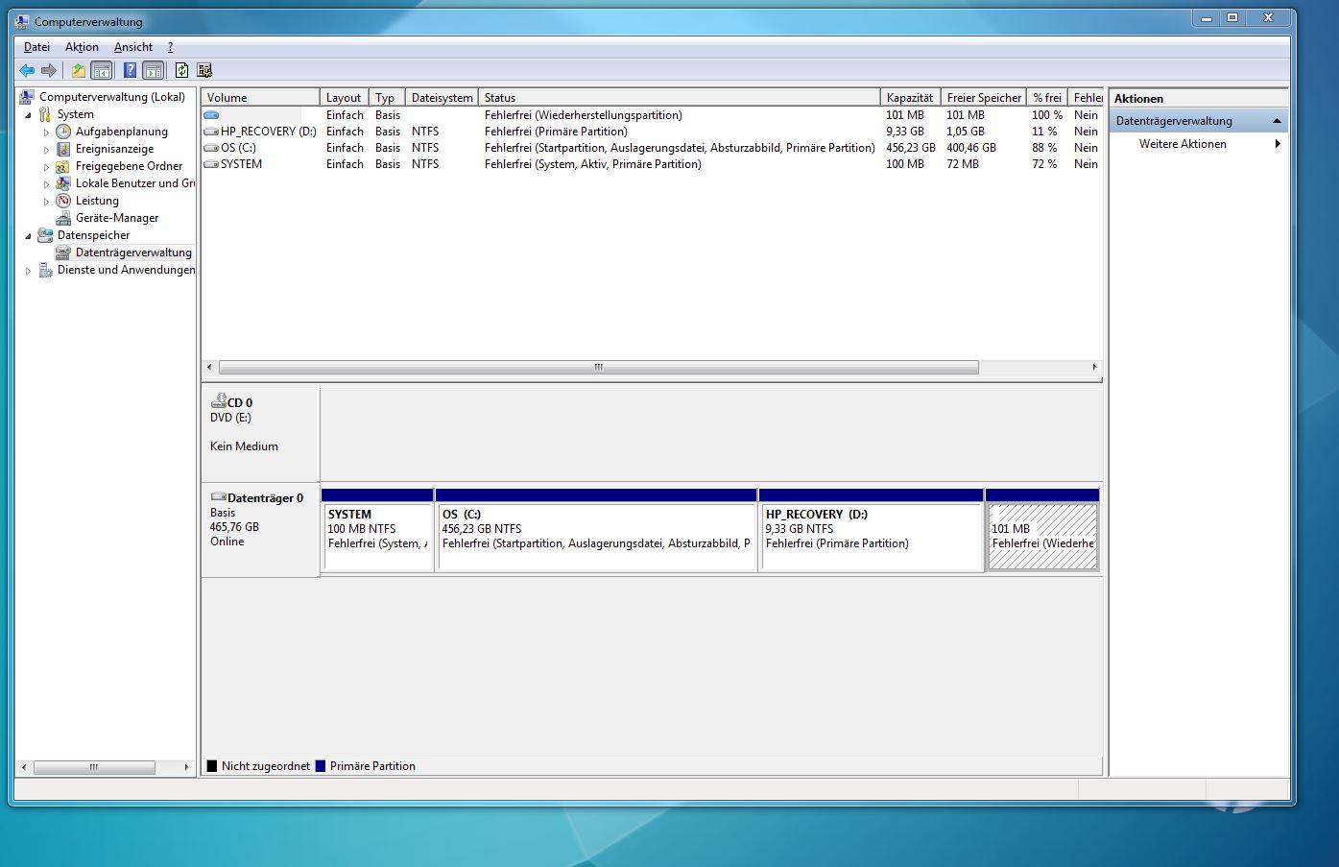Viewport: 1339px width, 867px height.
Task: Click the volume list horizontal scrollbar thumb
Action: (599, 367)
